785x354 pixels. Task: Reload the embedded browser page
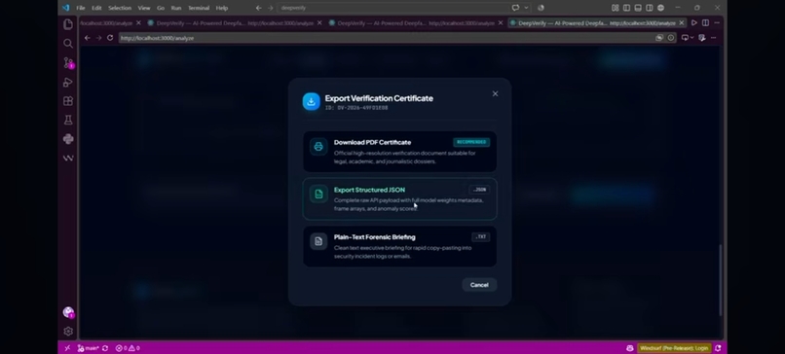click(x=110, y=38)
